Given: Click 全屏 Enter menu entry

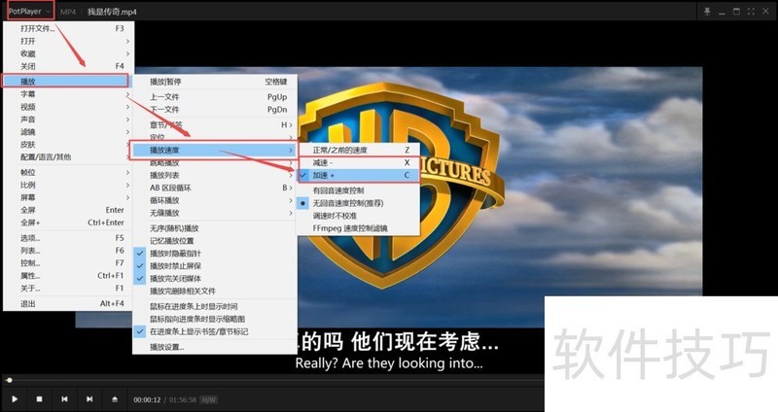Looking at the screenshot, I should (67, 210).
